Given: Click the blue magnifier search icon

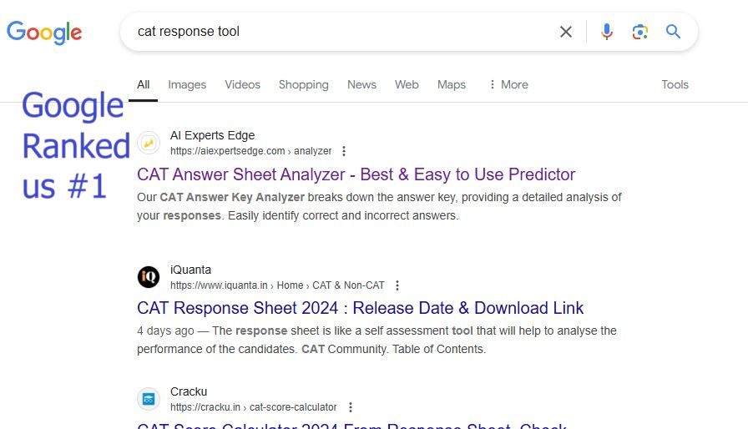Looking at the screenshot, I should [x=673, y=32].
